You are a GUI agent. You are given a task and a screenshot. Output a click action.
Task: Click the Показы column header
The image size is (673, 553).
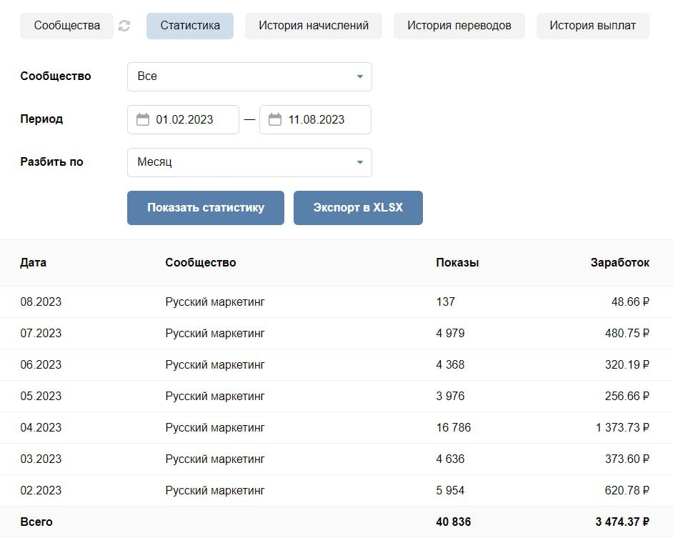point(457,262)
